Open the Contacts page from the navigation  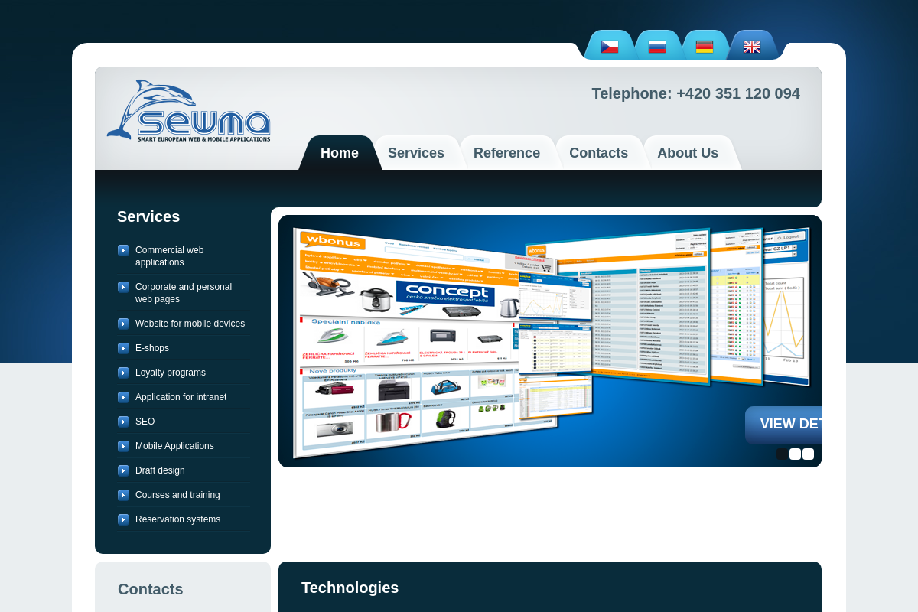pos(599,153)
